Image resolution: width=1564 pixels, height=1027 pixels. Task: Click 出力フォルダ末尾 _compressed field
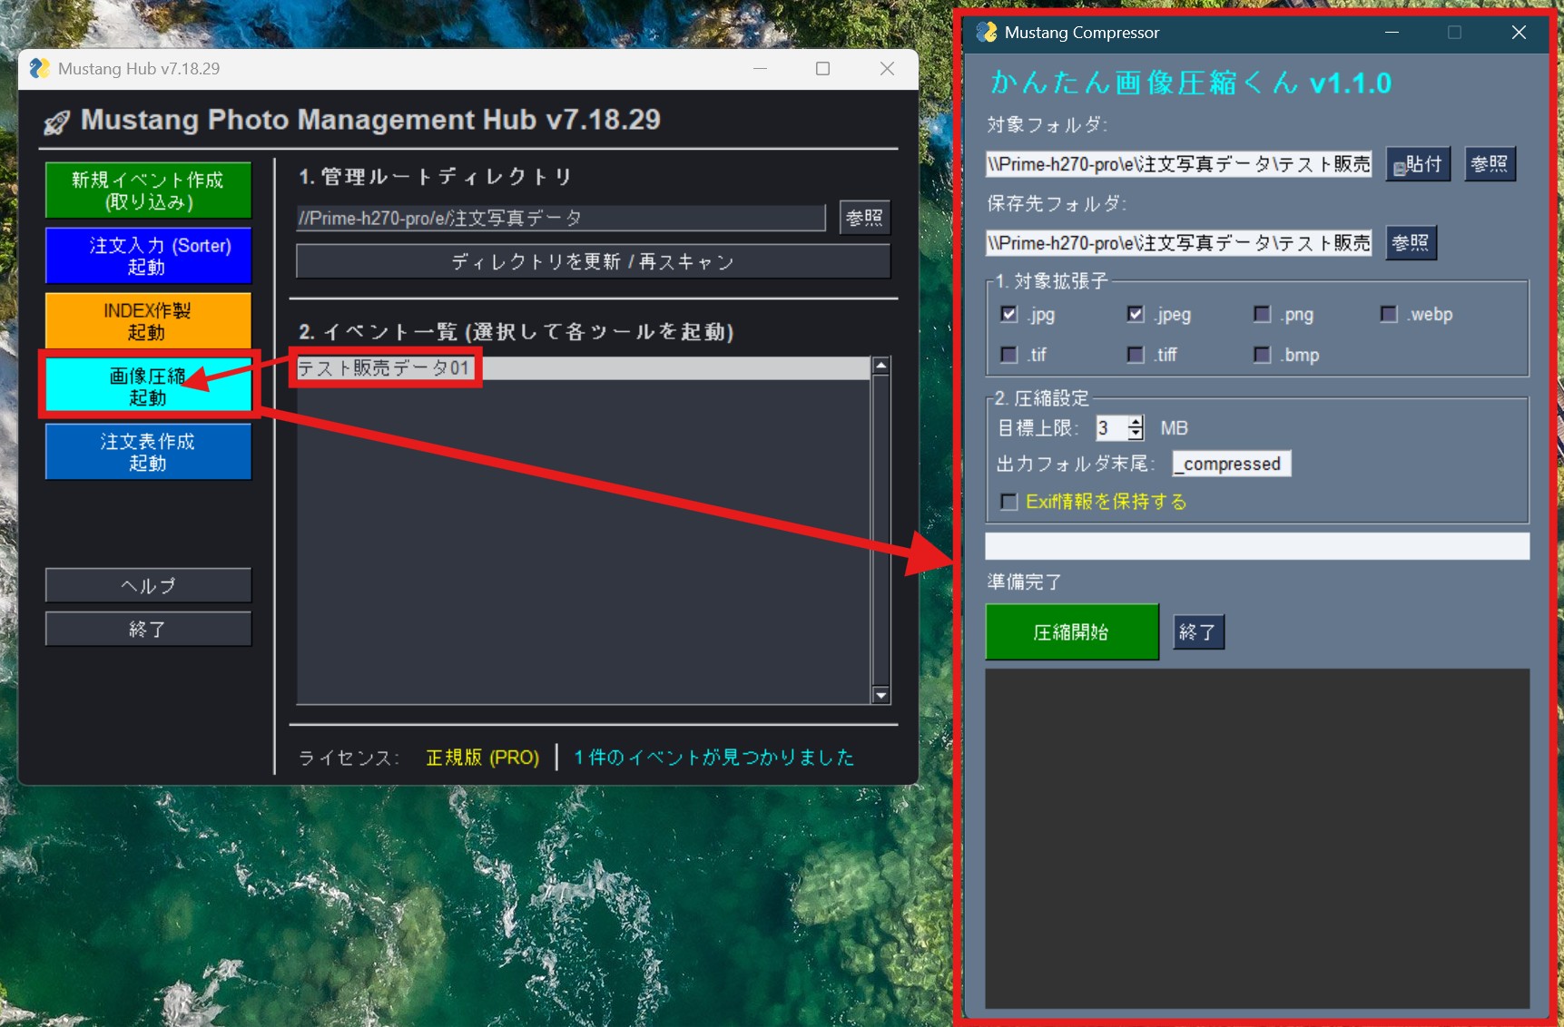click(1232, 464)
